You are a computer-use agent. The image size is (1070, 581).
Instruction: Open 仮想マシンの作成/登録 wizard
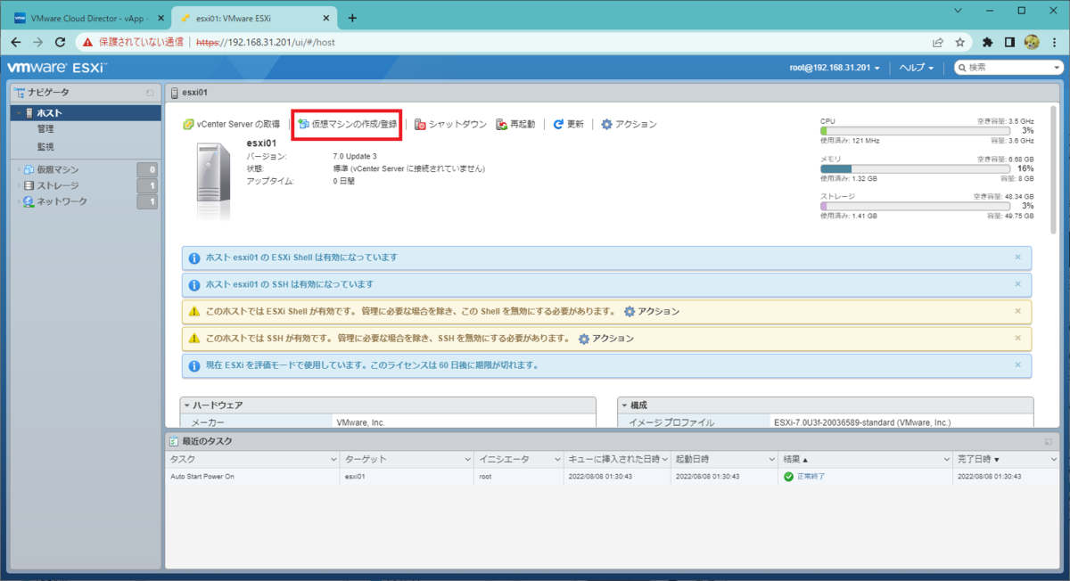(x=348, y=124)
